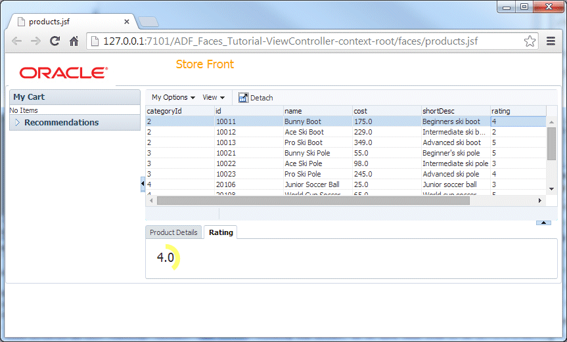
Task: Open the browser home page icon
Action: point(74,41)
